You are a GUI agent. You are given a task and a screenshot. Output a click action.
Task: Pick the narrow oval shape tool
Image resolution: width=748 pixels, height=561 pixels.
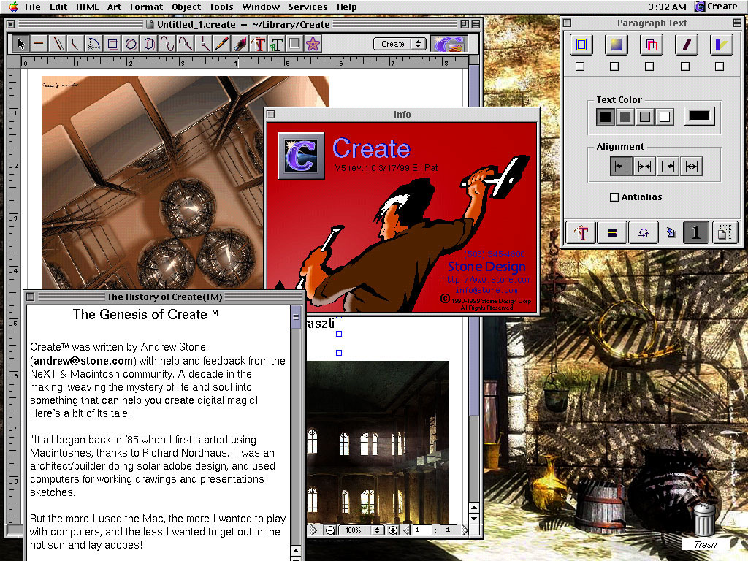149,44
